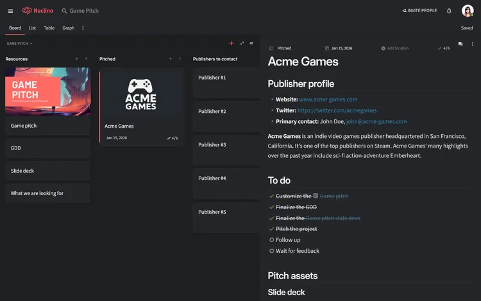The image size is (481, 301).
Task: Open the www.acme-games.com link
Action: (328, 99)
